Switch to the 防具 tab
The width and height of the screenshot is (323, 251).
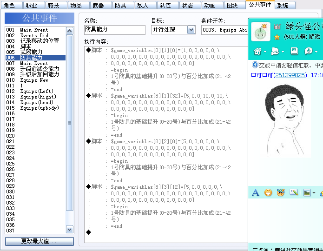pyautogui.click(x=123, y=5)
